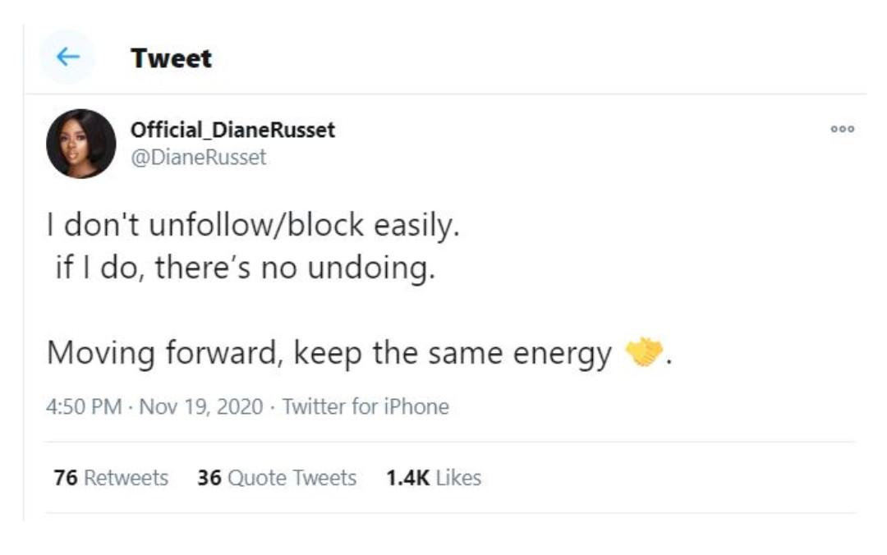Open the 36 Quote Tweets list

(277, 478)
